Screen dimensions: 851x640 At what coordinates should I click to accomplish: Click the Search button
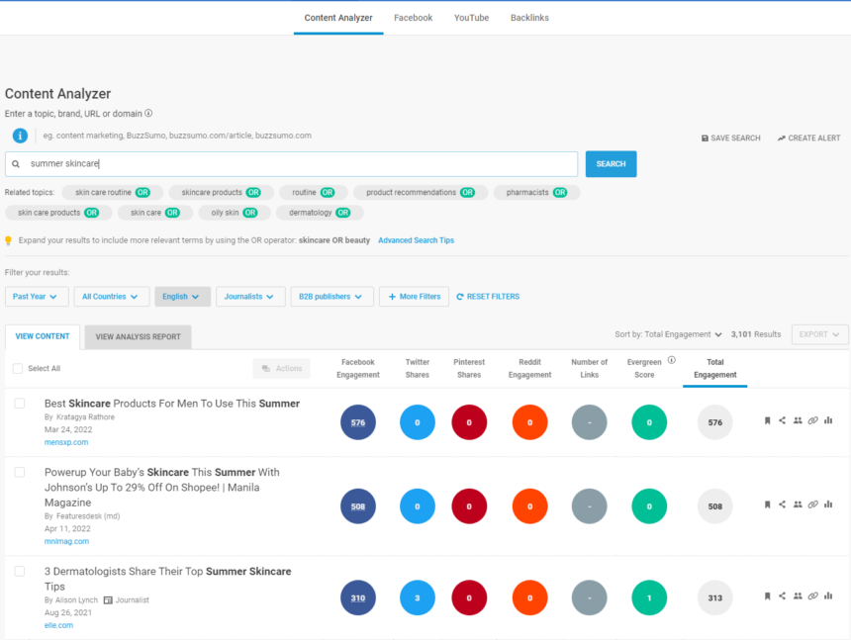click(x=611, y=164)
